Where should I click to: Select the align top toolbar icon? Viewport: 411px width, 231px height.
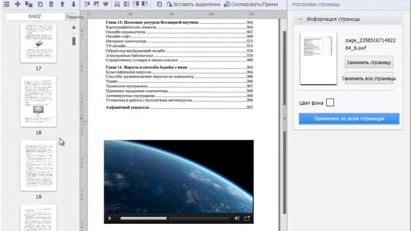(87, 4)
